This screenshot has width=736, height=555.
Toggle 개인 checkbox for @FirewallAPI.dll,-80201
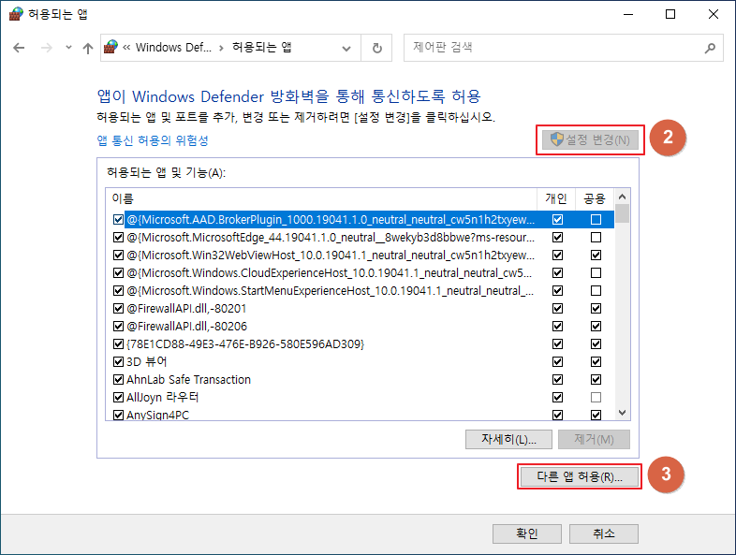[x=558, y=309]
